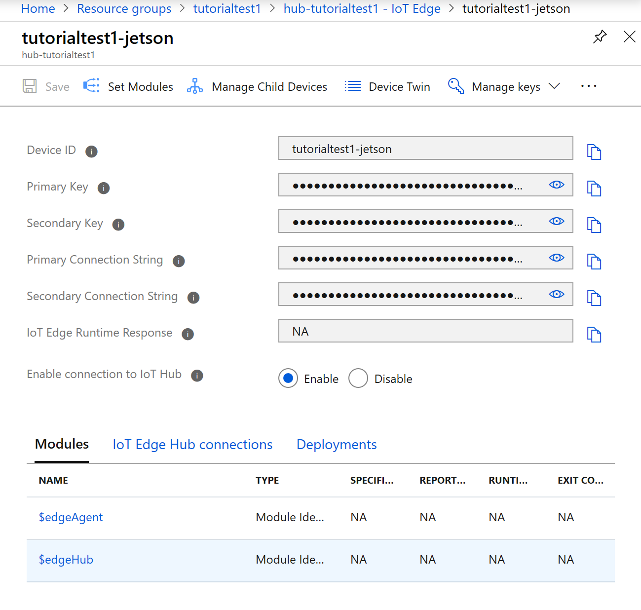Viewport: 641px width, 610px height.
Task: Click the Manage keys key icon
Action: coord(455,86)
